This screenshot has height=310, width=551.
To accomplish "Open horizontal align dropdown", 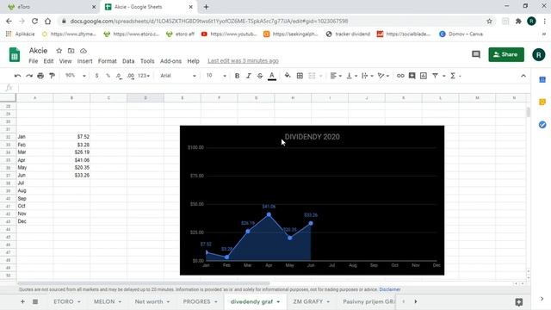I will (x=336, y=76).
